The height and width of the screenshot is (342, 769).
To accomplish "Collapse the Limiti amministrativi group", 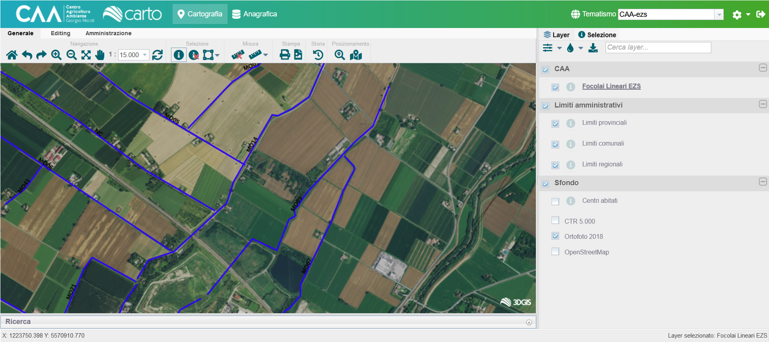I will (763, 104).
